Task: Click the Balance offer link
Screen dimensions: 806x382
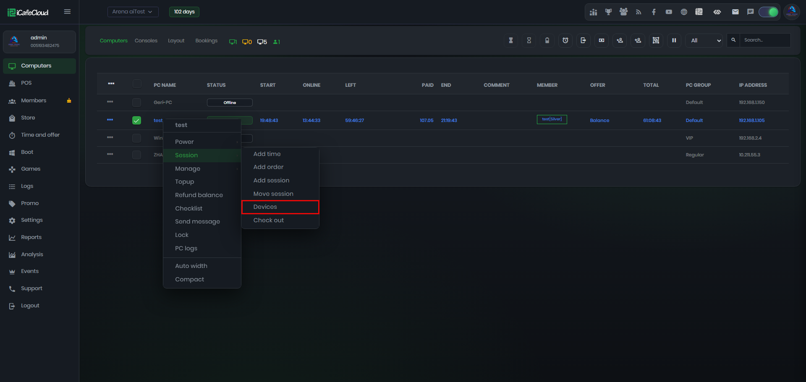Action: (x=599, y=120)
